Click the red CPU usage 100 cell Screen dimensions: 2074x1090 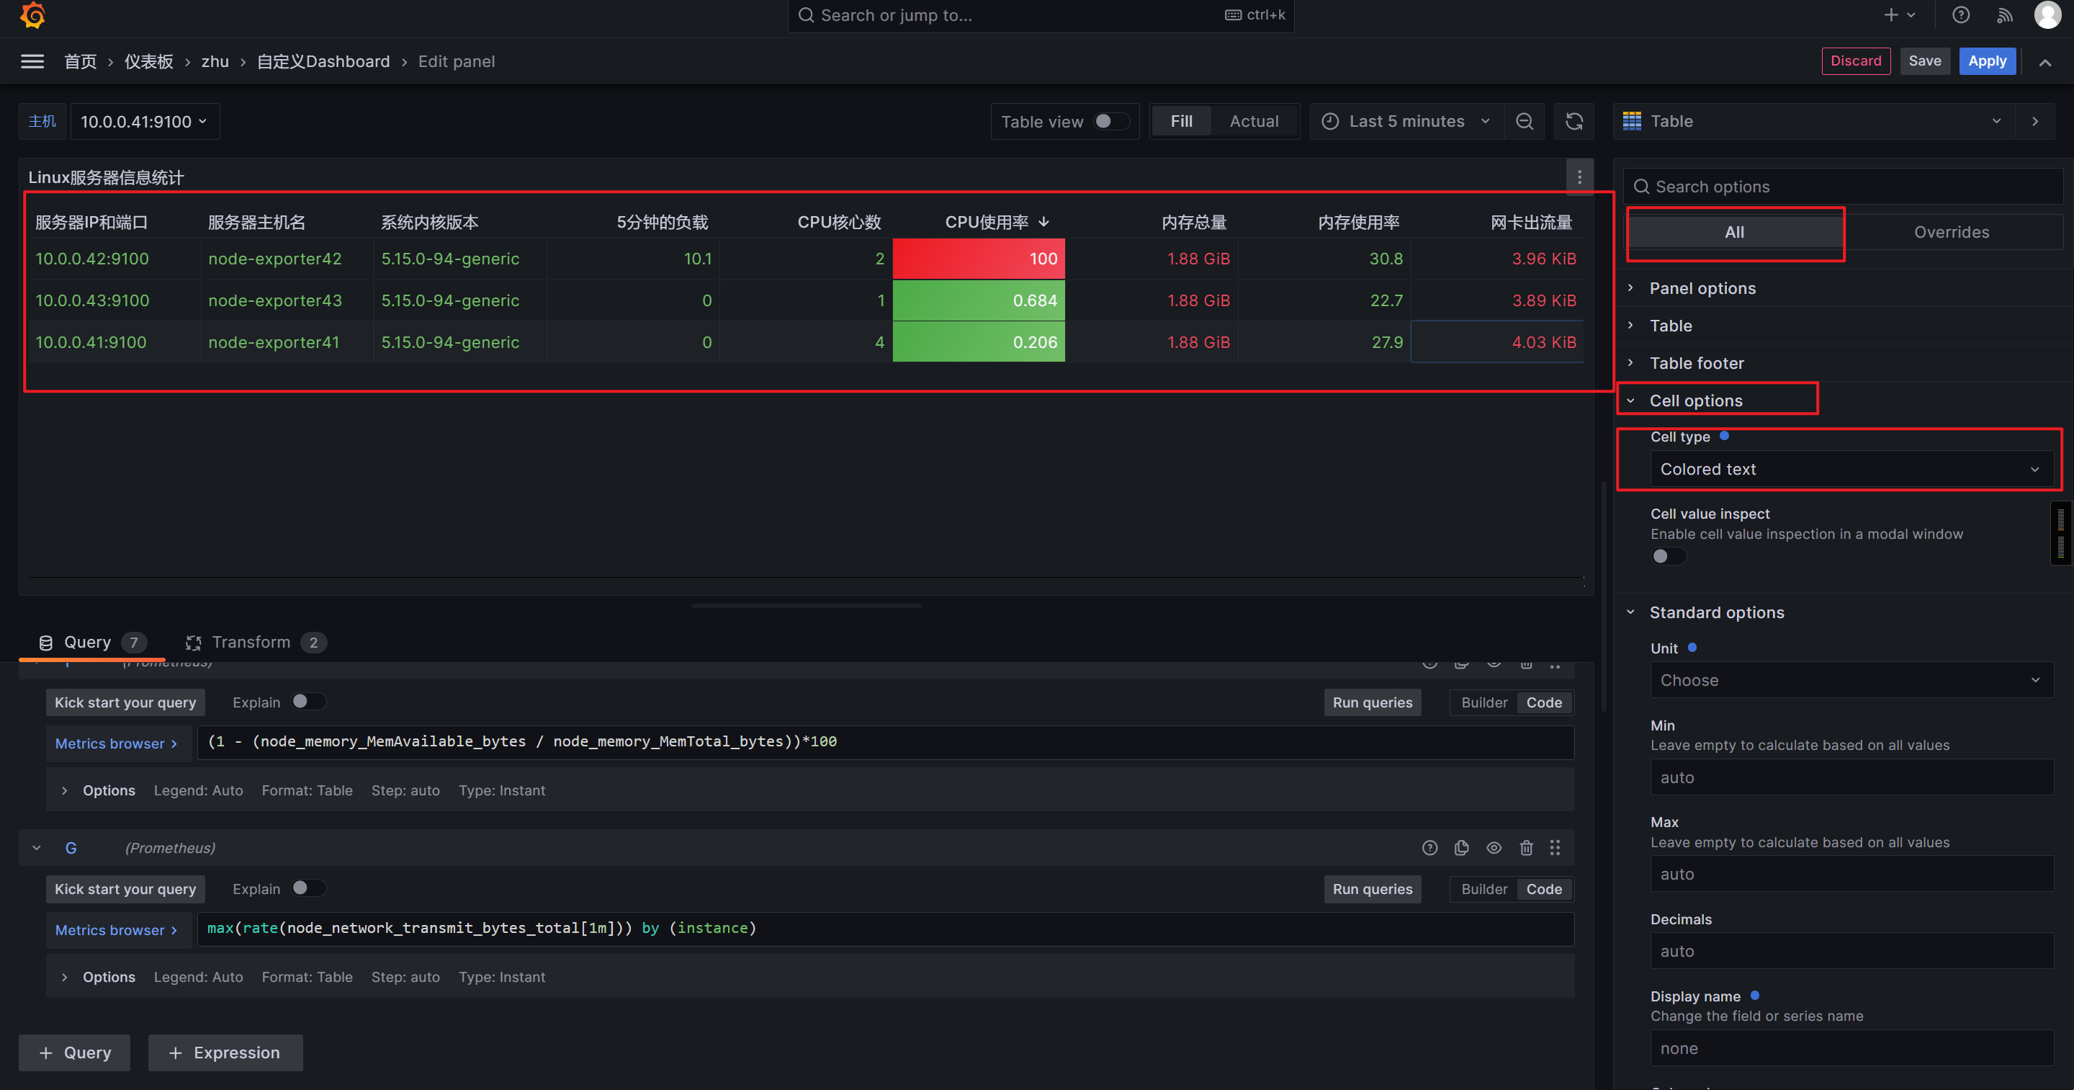click(x=978, y=259)
